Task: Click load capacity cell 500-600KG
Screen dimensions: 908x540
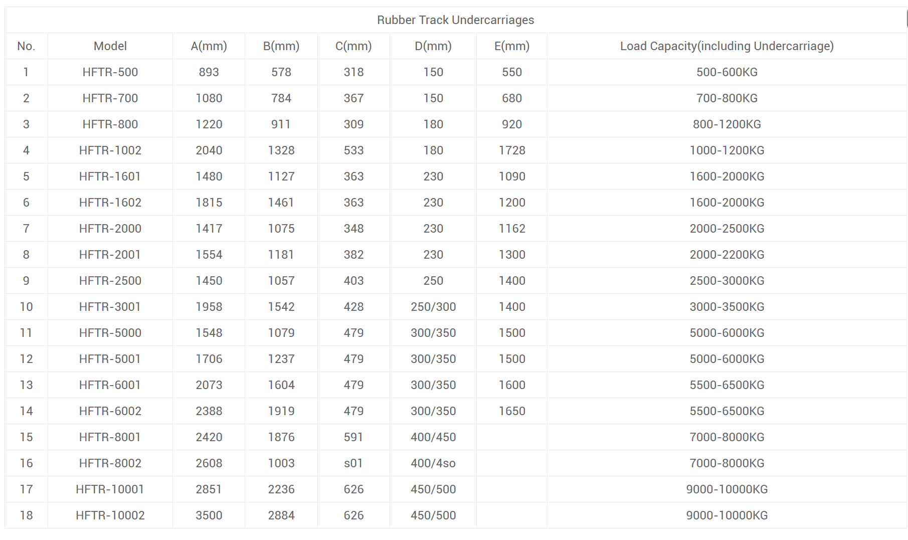Action: pyautogui.click(x=727, y=72)
